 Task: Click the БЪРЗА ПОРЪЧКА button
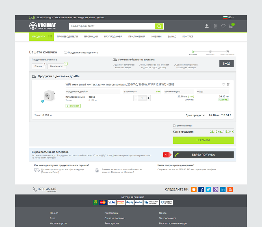pyautogui.click(x=203, y=155)
